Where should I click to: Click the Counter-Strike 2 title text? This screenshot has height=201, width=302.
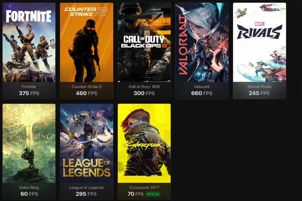click(x=87, y=87)
